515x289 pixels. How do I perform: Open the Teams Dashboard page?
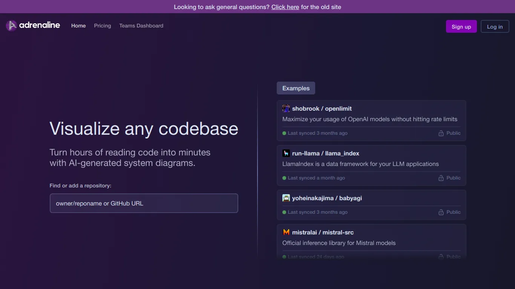click(x=141, y=26)
